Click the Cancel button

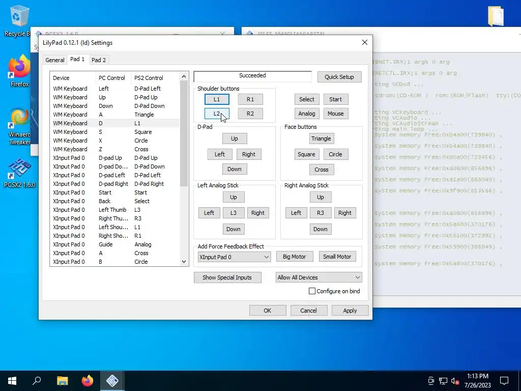pyautogui.click(x=309, y=310)
